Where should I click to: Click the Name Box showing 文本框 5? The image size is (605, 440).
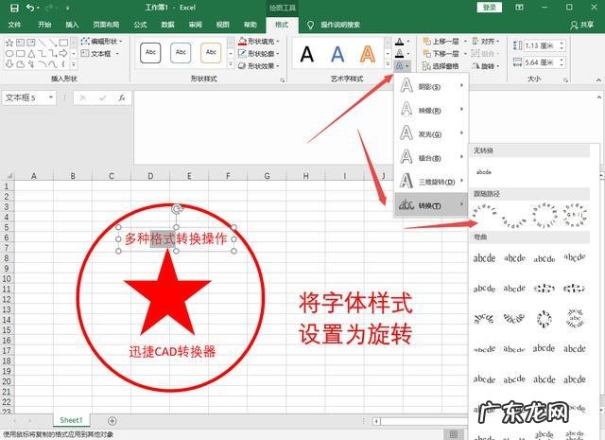coord(29,97)
